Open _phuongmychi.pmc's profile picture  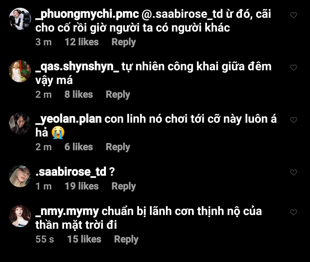(20, 19)
